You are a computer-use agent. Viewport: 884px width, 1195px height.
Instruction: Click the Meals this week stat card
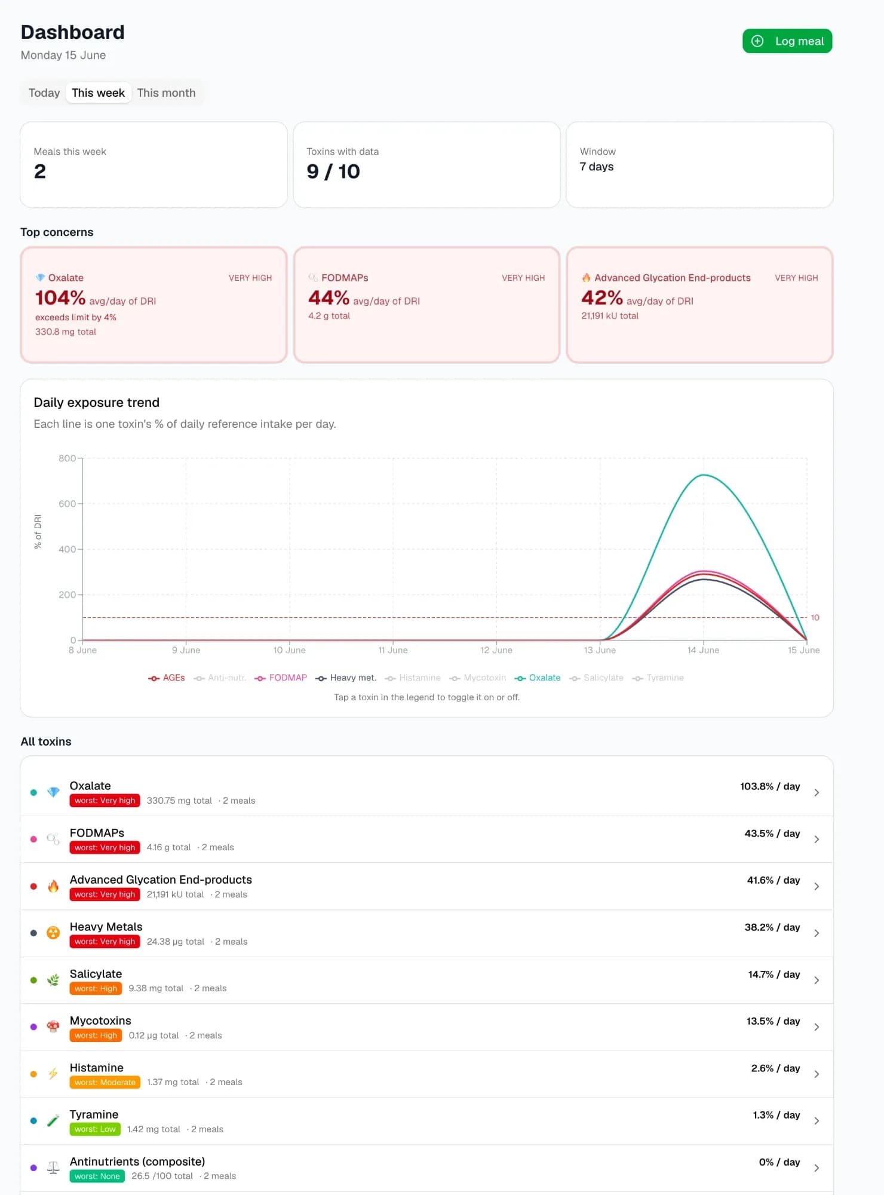(x=154, y=165)
